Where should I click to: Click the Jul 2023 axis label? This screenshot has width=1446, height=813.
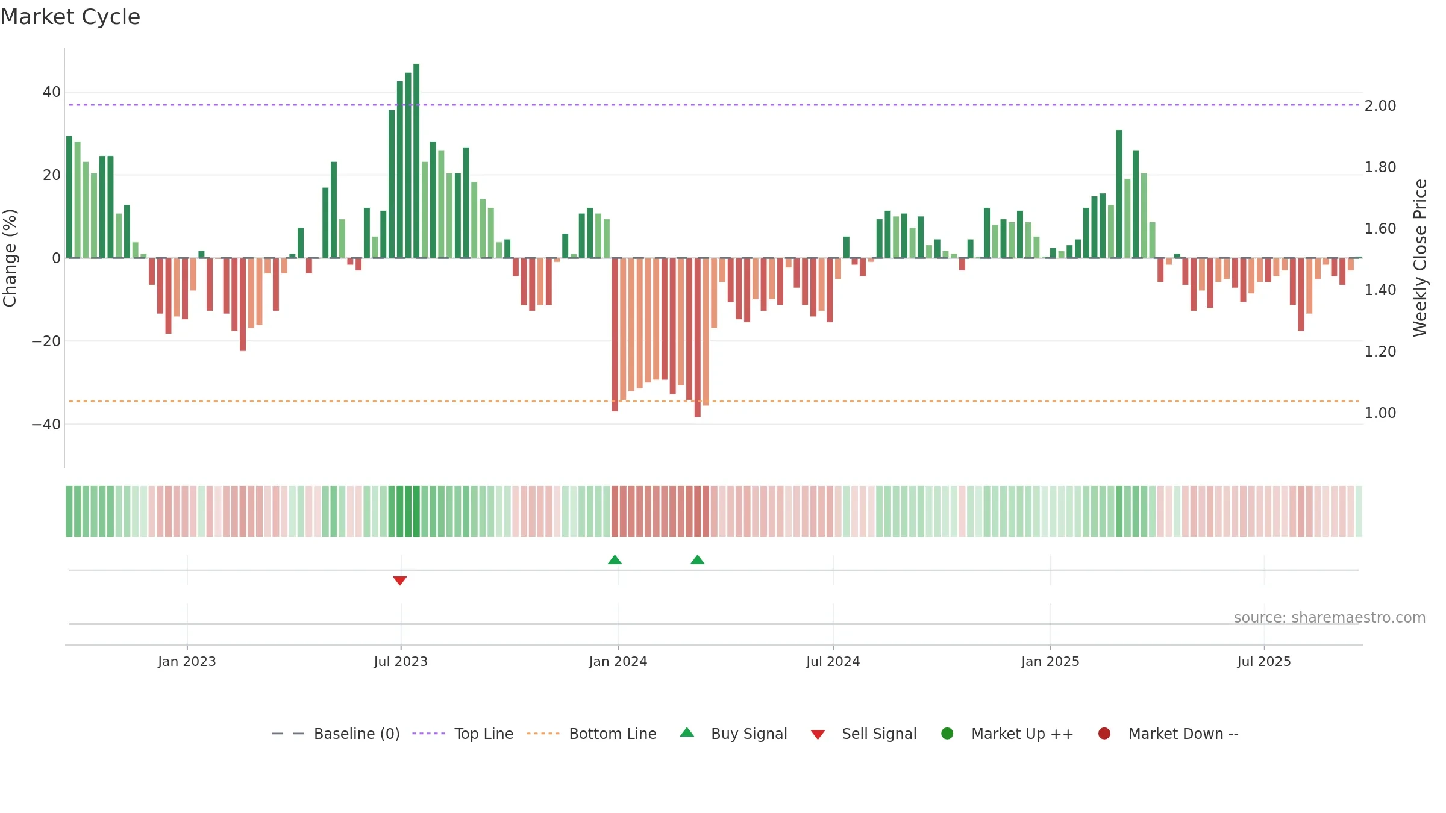[401, 661]
